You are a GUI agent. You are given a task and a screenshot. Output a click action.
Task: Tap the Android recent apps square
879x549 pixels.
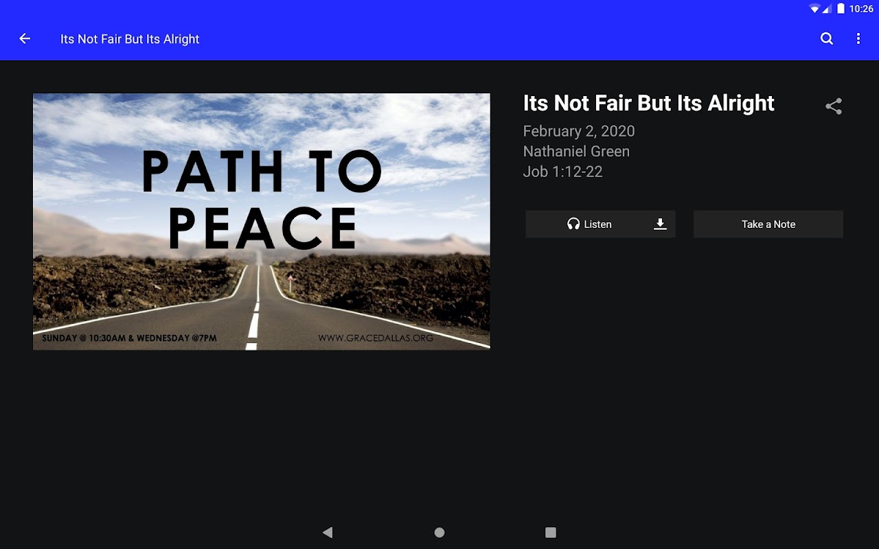(551, 533)
